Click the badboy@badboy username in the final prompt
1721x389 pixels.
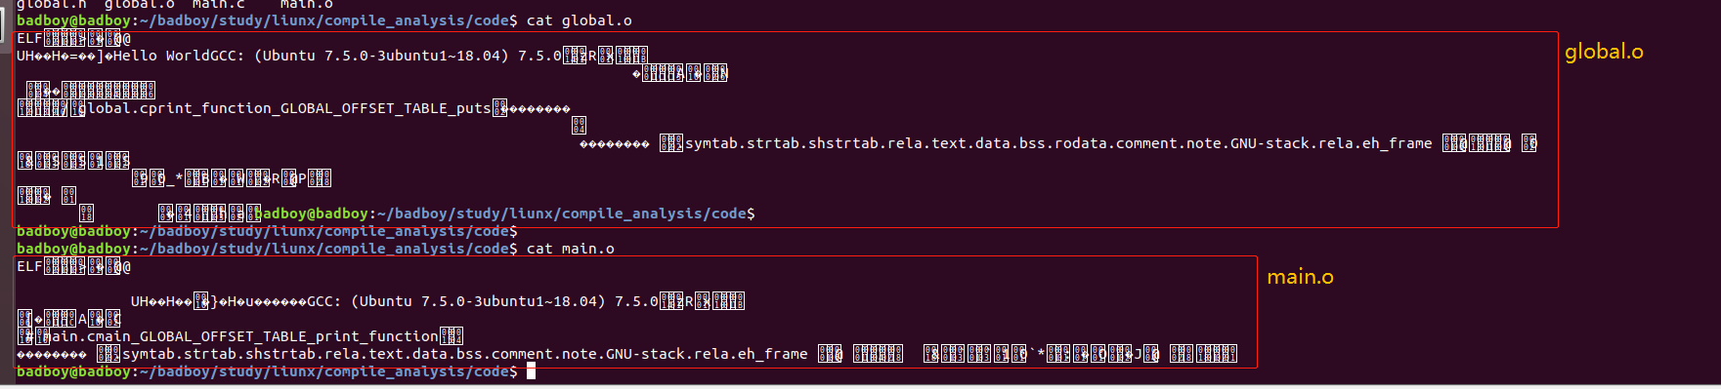click(73, 371)
